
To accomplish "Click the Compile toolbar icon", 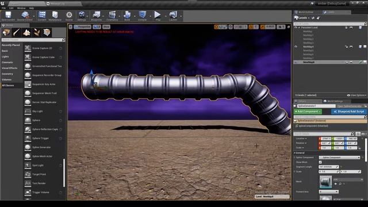I will click(142, 15).
